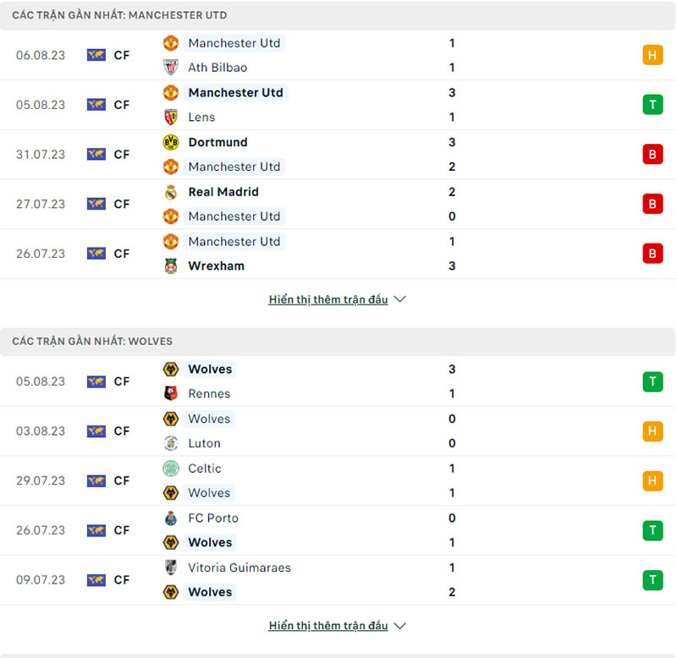
Task: Click the Wolves club badge
Action: pyautogui.click(x=171, y=369)
